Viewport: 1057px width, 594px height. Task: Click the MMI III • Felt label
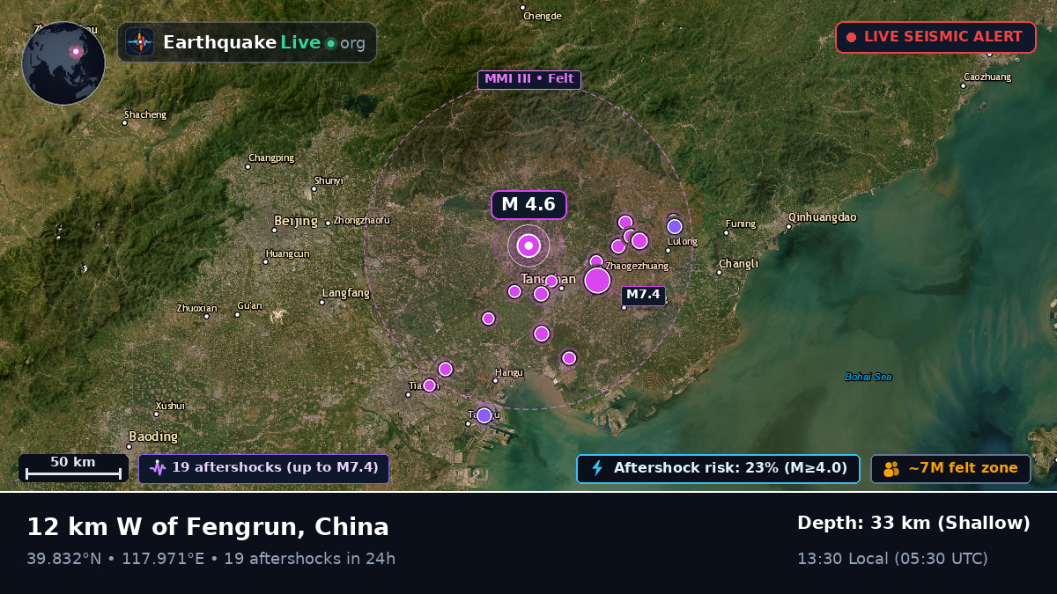[529, 79]
